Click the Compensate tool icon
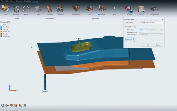This screenshot has width=177, height=111. coord(154,9)
